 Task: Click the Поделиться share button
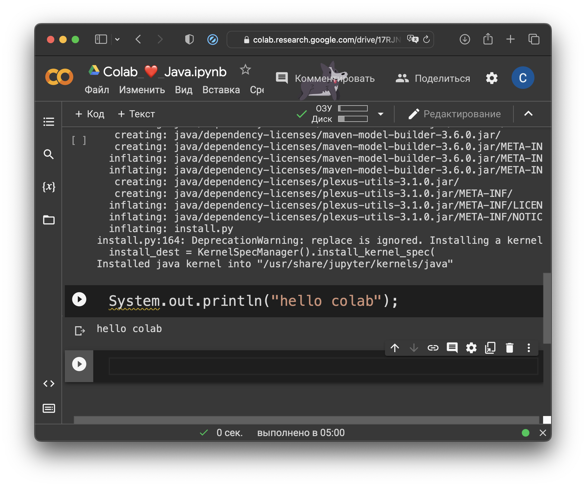[433, 78]
